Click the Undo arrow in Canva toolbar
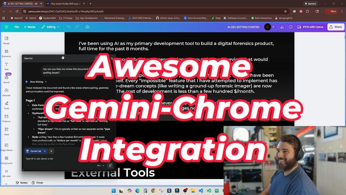The height and width of the screenshot is (195, 346). point(69,27)
